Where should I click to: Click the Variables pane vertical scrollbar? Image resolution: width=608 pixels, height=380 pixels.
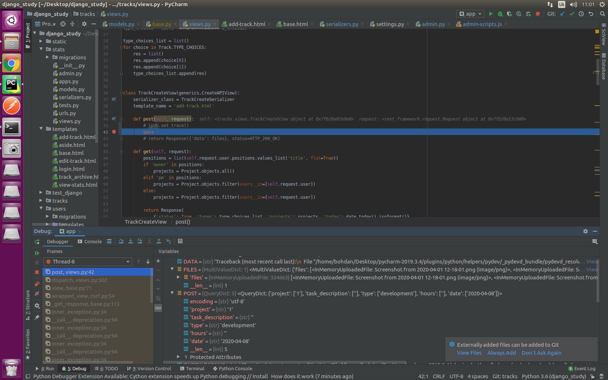[x=597, y=280]
